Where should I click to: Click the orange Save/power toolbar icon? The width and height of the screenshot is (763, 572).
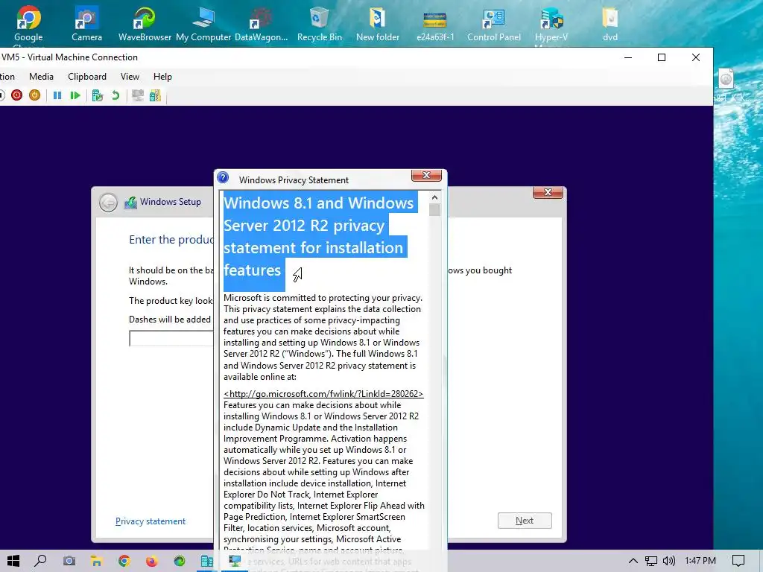[x=34, y=95]
